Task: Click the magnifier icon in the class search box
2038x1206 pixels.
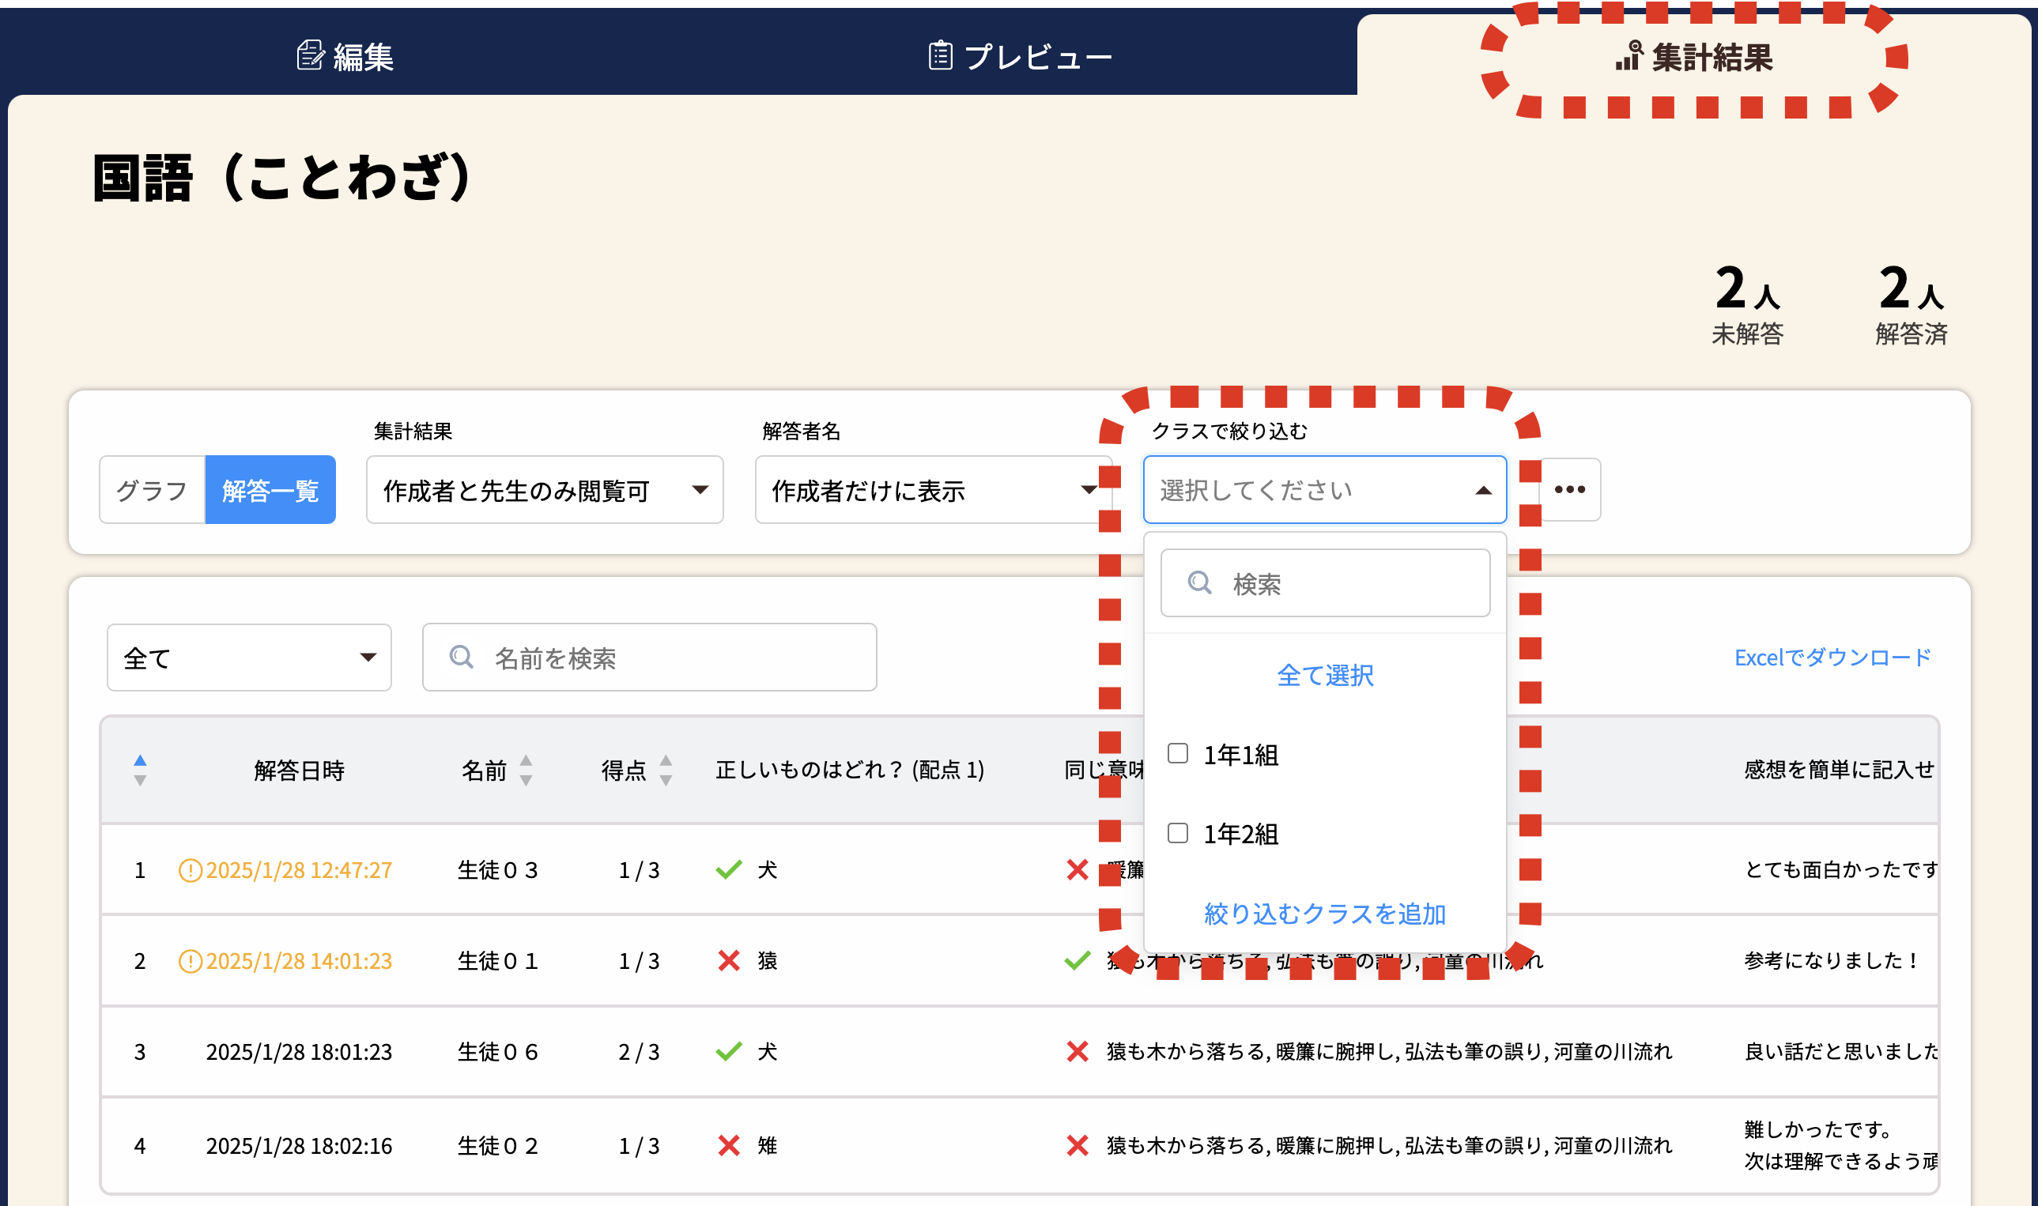Action: click(x=1199, y=582)
